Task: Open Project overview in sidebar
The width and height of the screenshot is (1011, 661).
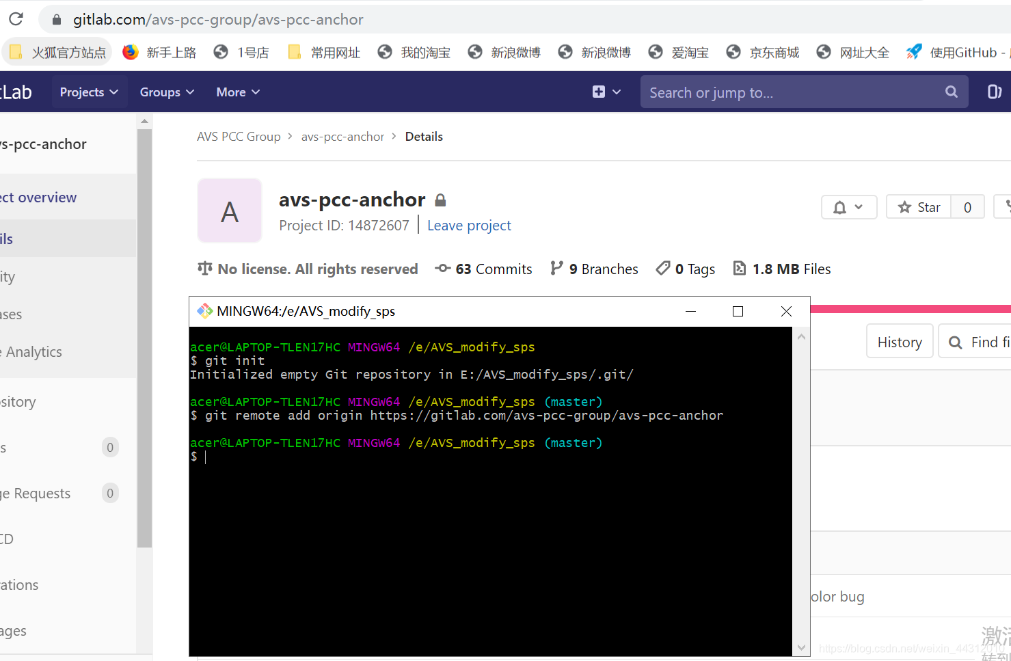Action: point(38,198)
